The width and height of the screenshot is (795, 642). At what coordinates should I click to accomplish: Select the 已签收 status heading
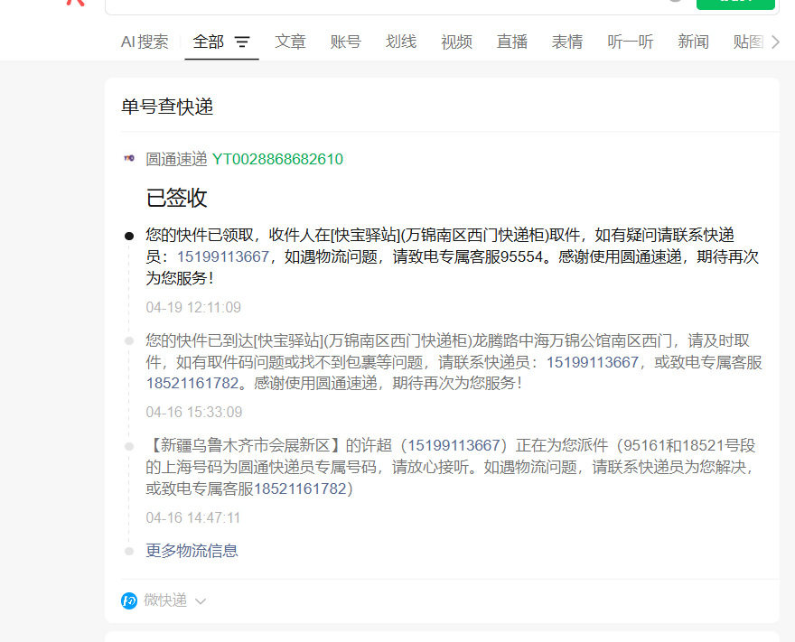176,198
